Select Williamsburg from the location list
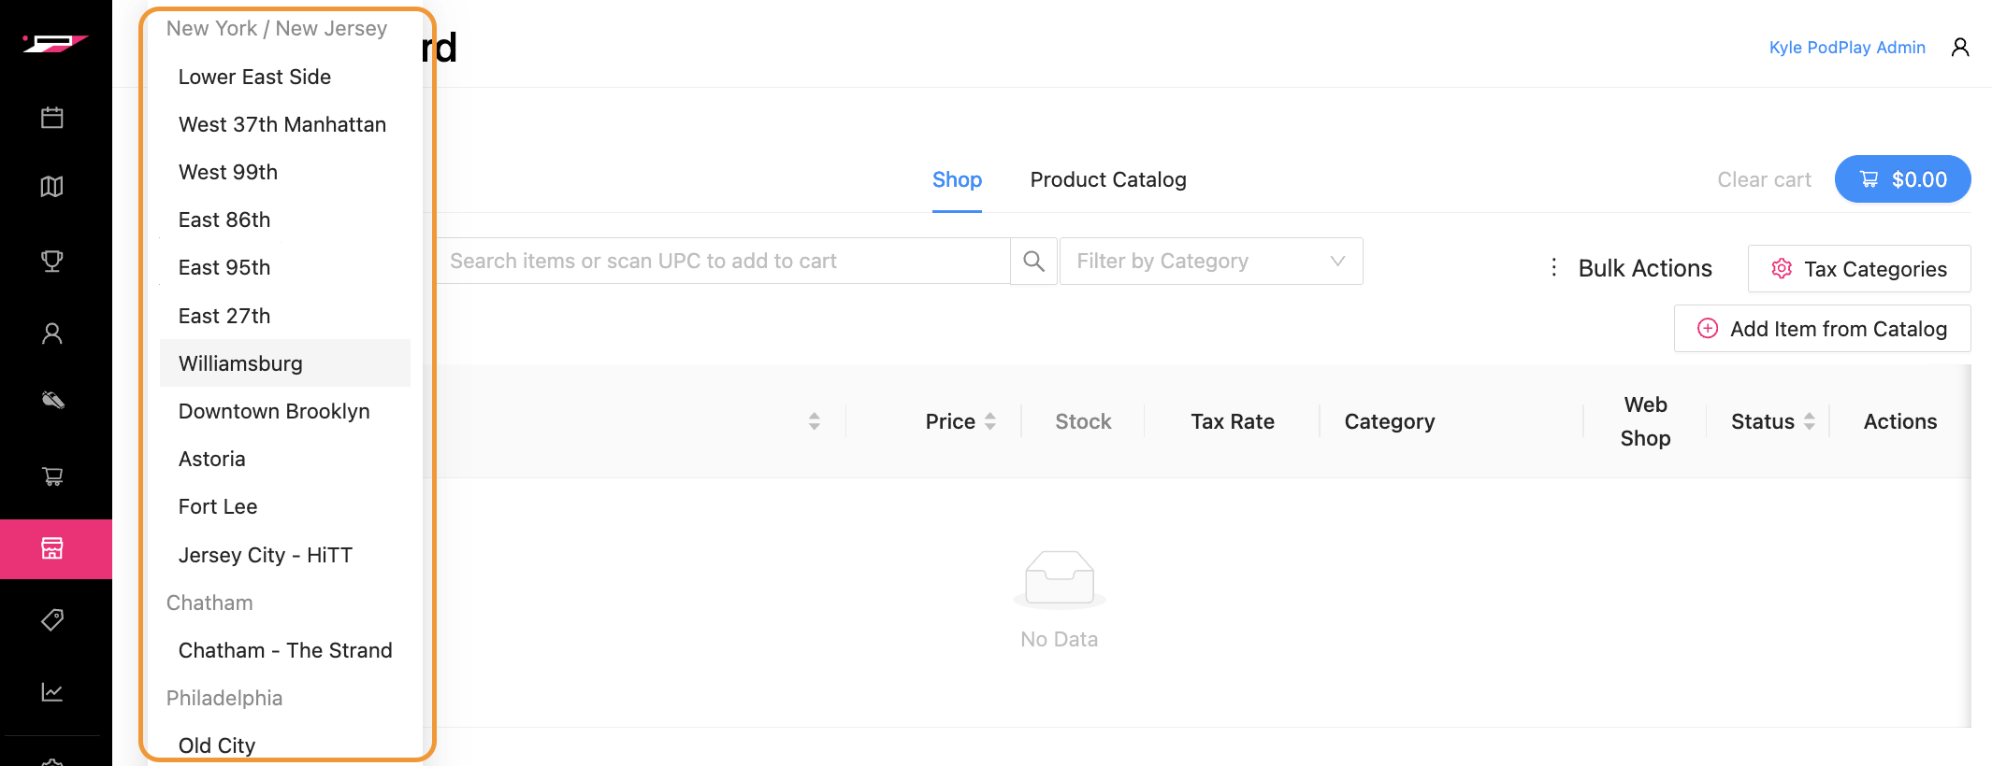The image size is (1992, 766). pyautogui.click(x=240, y=363)
